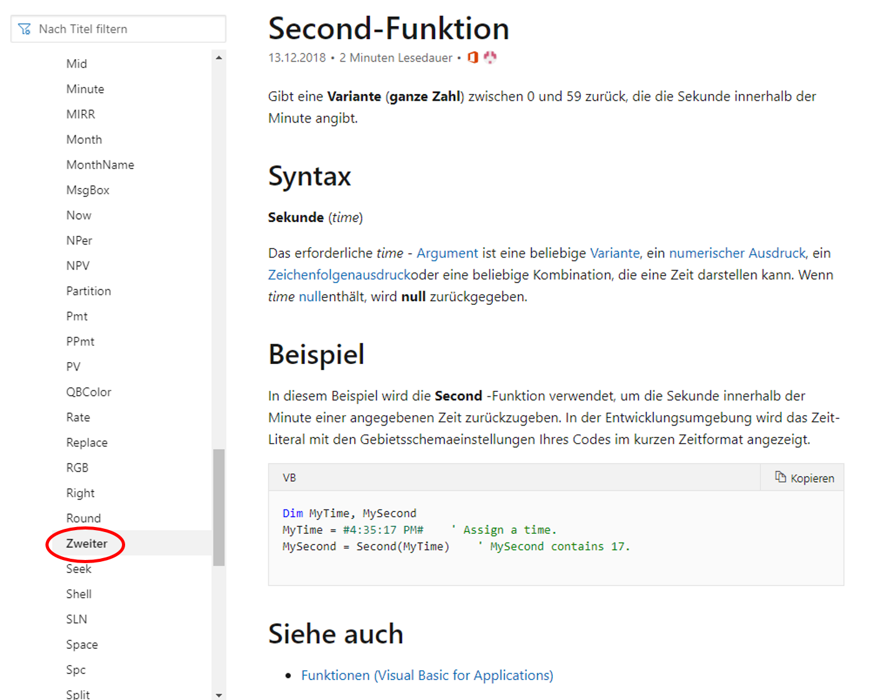Open the Right function page
The width and height of the screenshot is (874, 700).
80,493
